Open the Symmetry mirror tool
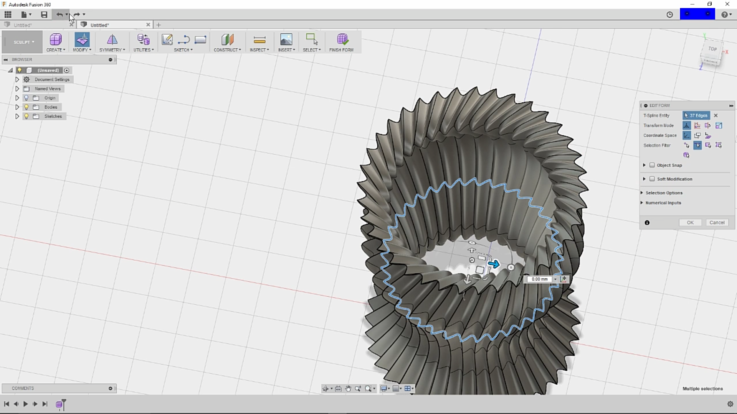Image resolution: width=737 pixels, height=414 pixels. point(112,39)
